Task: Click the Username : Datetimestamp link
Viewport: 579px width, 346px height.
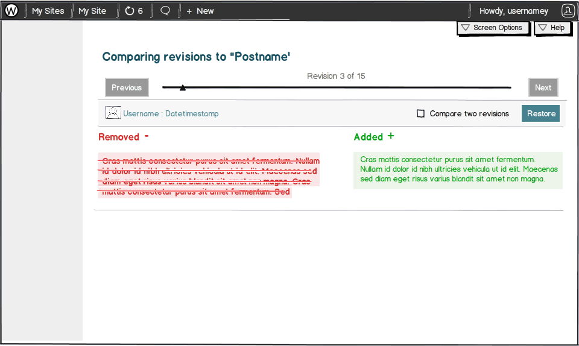Action: point(171,113)
